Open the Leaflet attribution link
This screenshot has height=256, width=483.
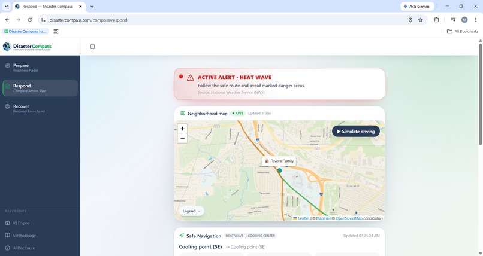[303, 218]
